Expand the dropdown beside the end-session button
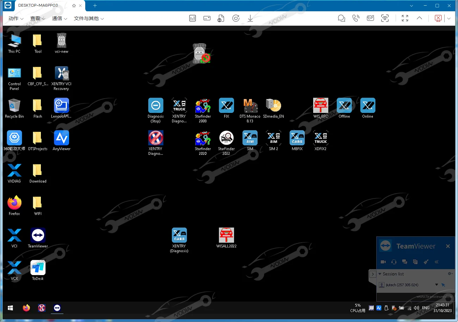The height and width of the screenshot is (322, 458). pos(448,18)
